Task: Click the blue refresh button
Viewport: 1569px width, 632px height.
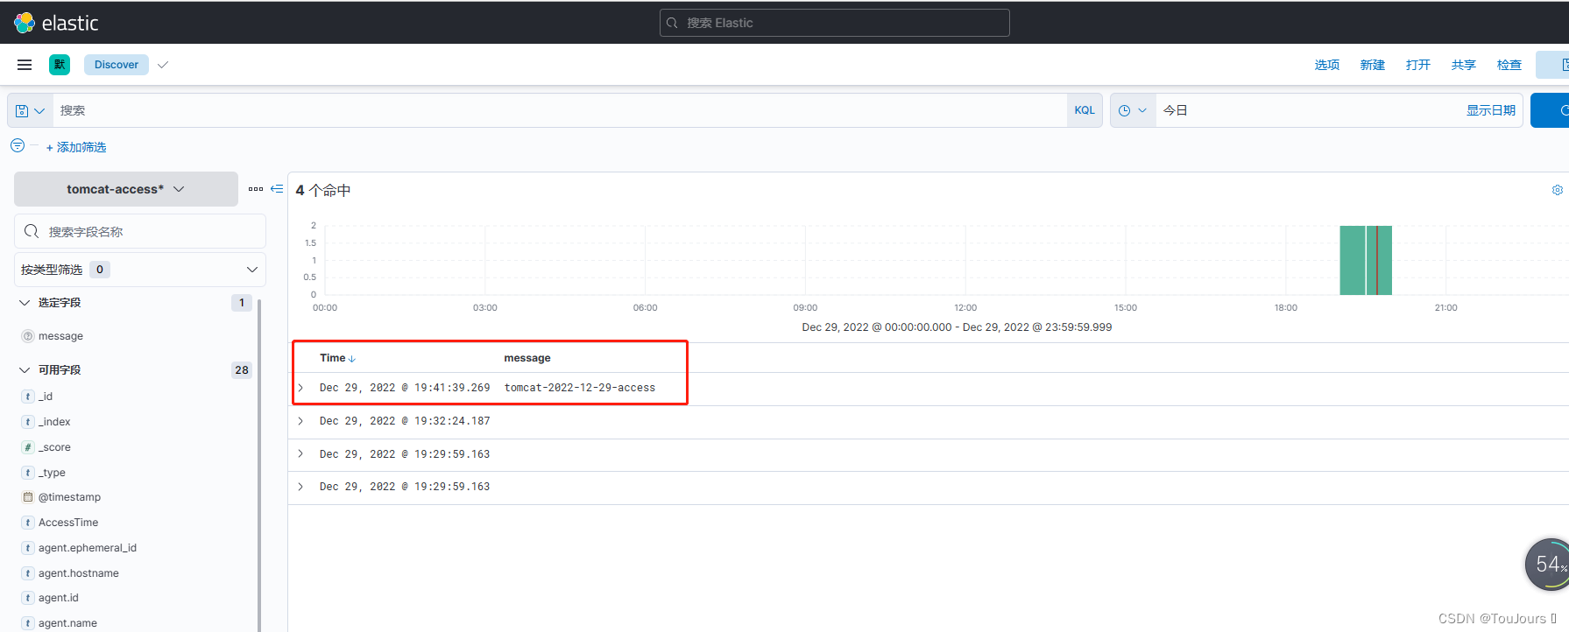Action: (1551, 110)
